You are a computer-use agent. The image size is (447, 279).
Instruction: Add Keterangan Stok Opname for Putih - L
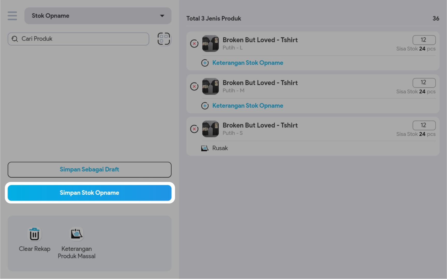247,63
